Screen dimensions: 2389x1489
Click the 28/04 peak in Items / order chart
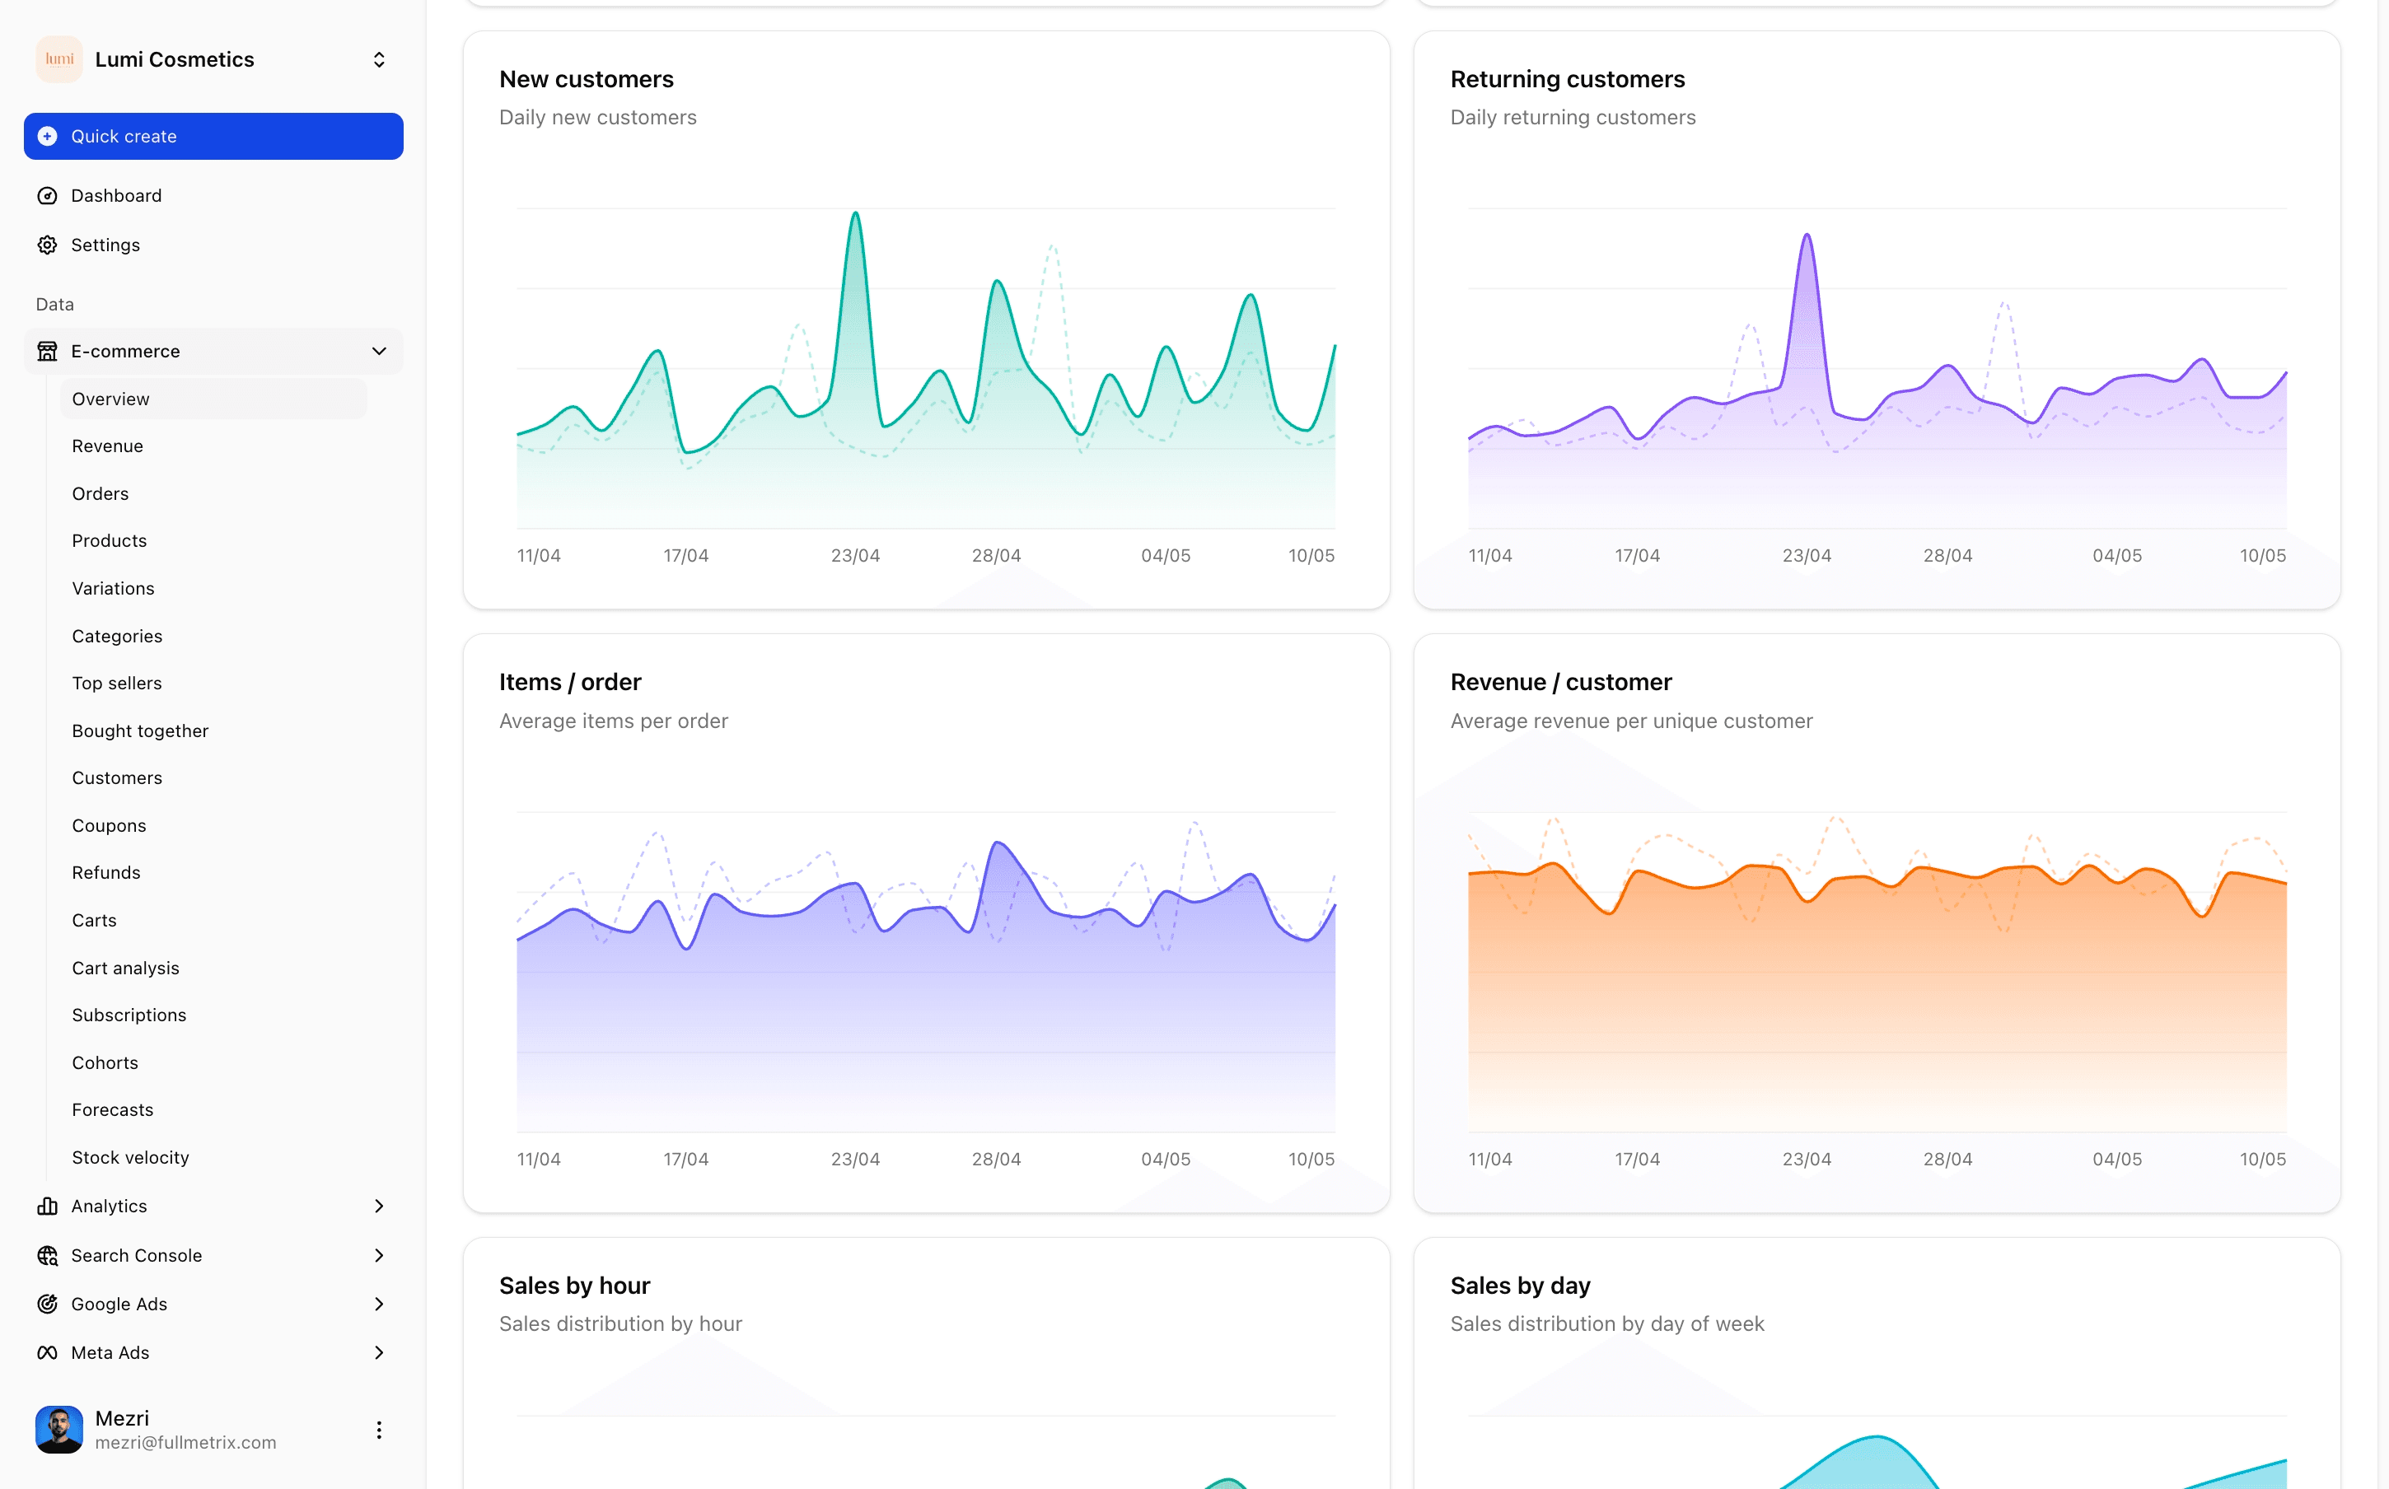point(998,844)
